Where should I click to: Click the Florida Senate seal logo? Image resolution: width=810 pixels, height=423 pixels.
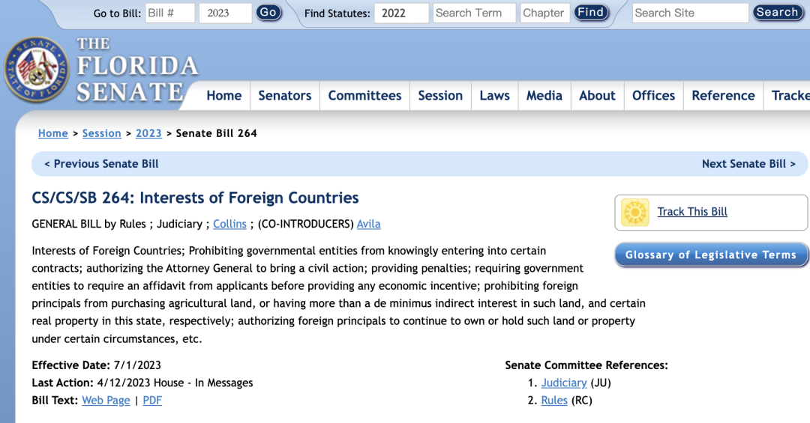[37, 70]
